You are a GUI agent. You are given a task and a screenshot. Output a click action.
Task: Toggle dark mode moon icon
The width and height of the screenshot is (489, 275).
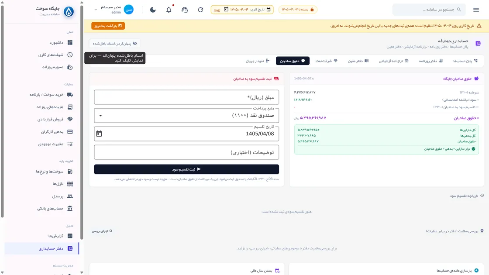point(153,10)
